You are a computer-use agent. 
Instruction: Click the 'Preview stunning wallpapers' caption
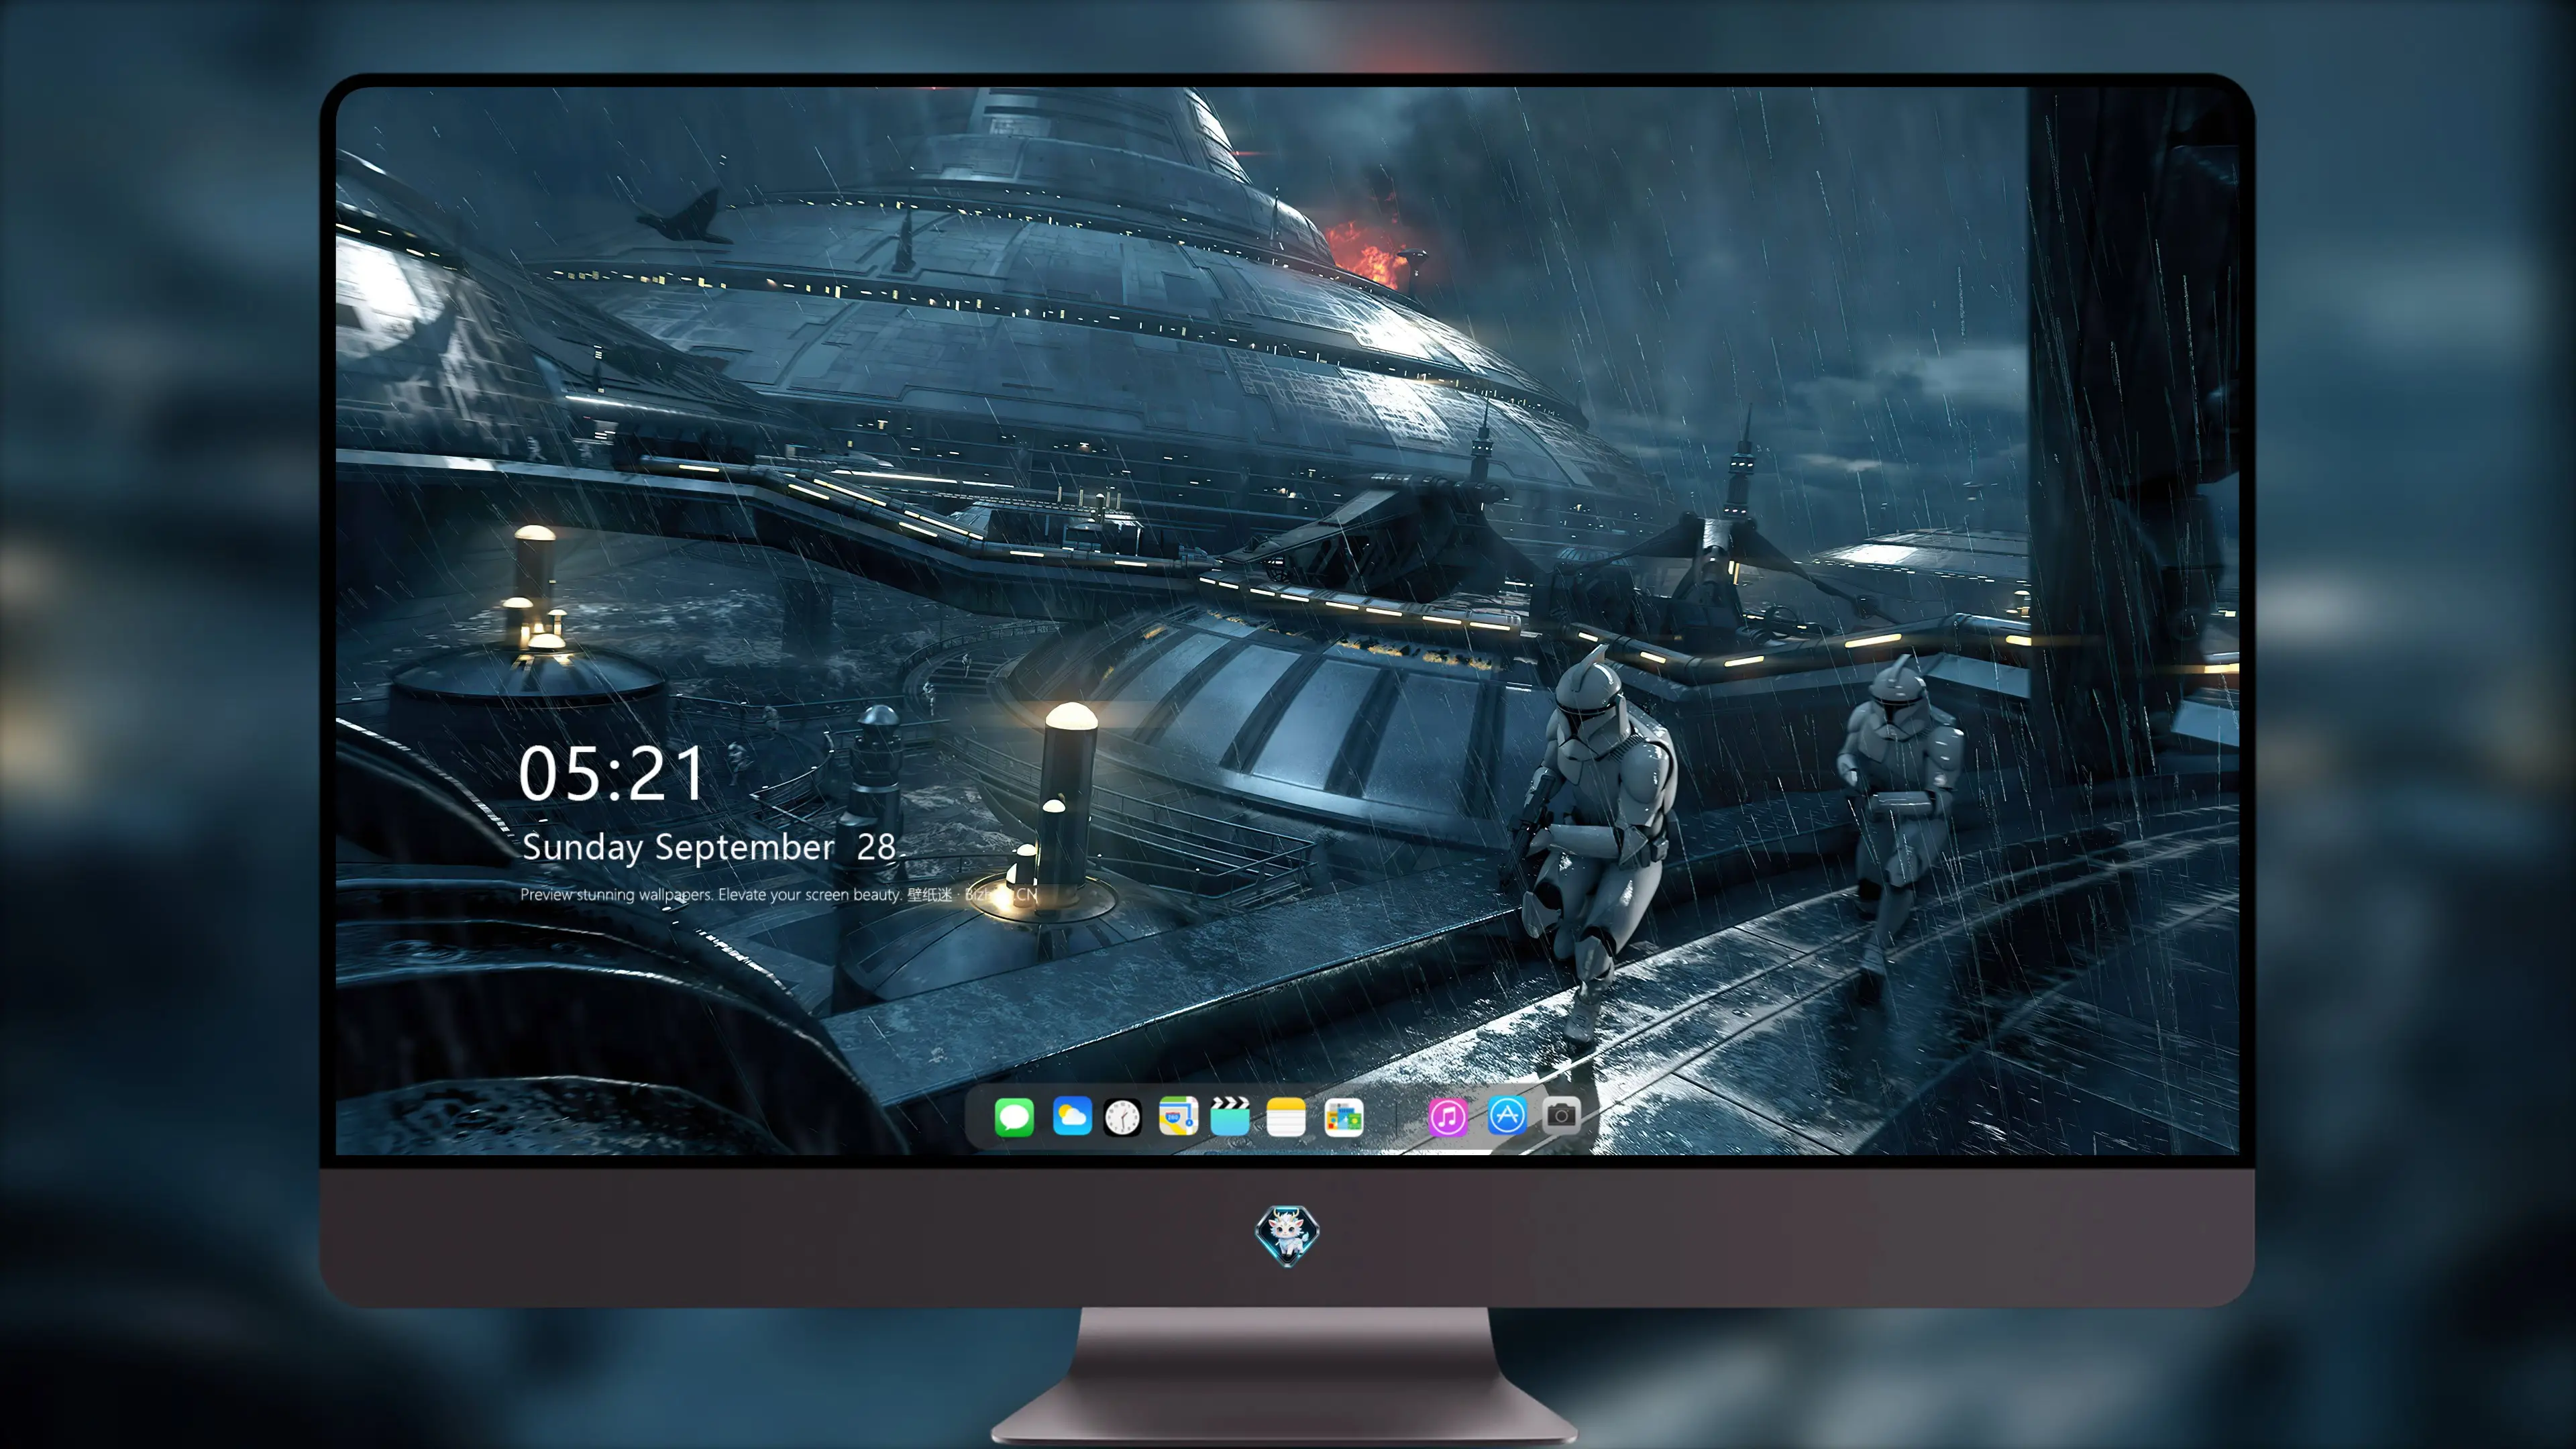[779, 894]
